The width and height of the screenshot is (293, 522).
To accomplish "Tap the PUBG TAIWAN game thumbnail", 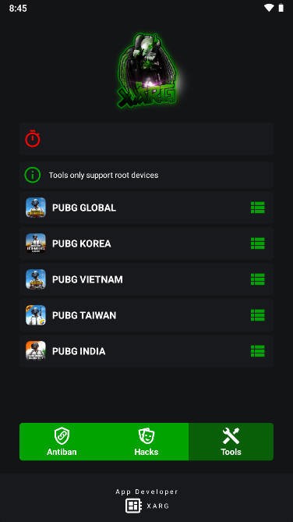I will [36, 315].
